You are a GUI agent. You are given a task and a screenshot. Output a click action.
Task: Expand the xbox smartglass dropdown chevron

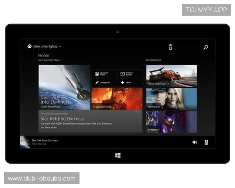coord(60,47)
